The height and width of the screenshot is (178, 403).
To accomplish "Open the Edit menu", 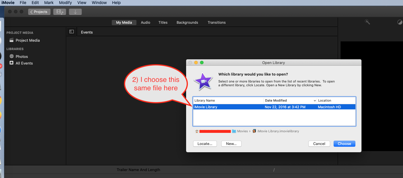I will click(35, 3).
